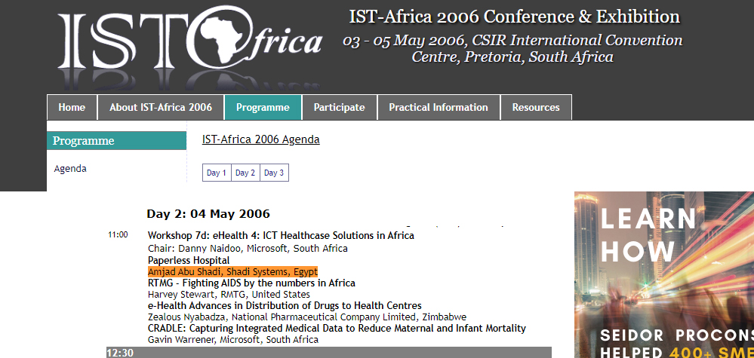The width and height of the screenshot is (754, 358).
Task: Click the Paperless Hospital paper title
Action: (189, 260)
